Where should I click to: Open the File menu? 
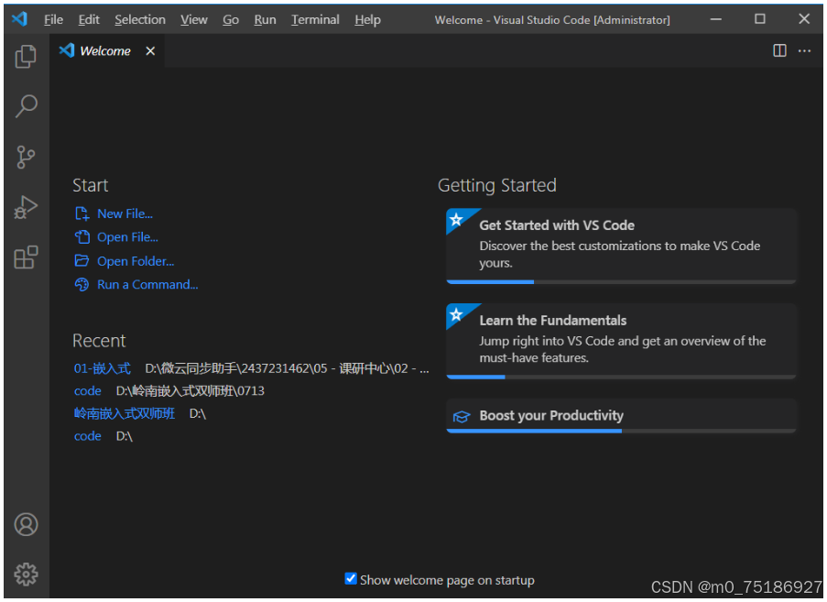click(53, 19)
